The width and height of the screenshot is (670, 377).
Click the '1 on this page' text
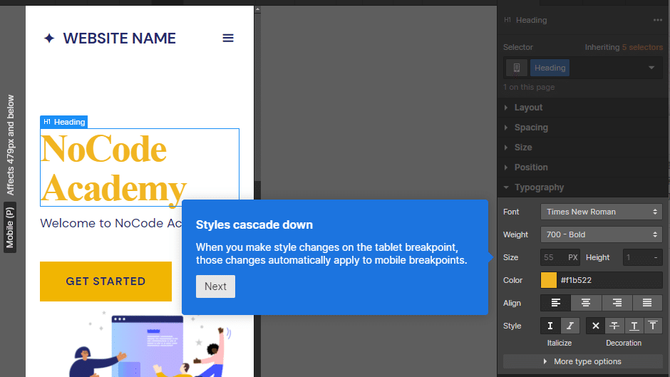[x=529, y=87]
